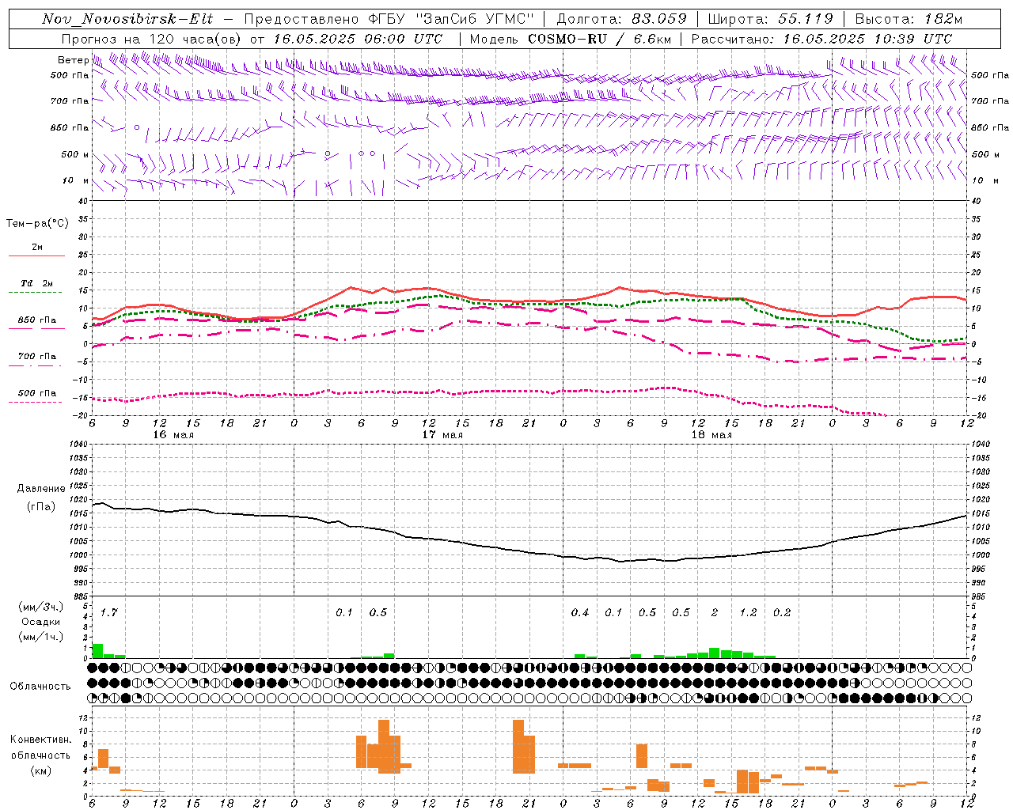
Task: Click the dash-dot 700 гПа legend line sample
Action: point(36,365)
